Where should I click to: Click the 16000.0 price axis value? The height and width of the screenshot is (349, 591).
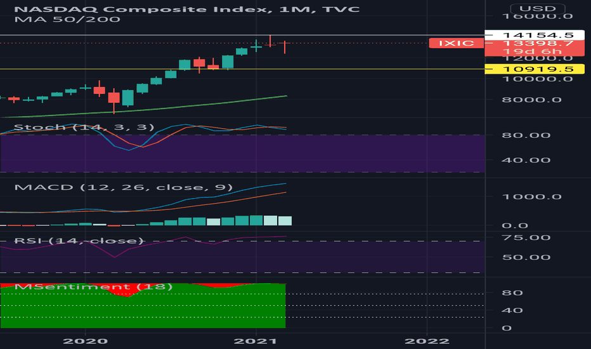(538, 16)
